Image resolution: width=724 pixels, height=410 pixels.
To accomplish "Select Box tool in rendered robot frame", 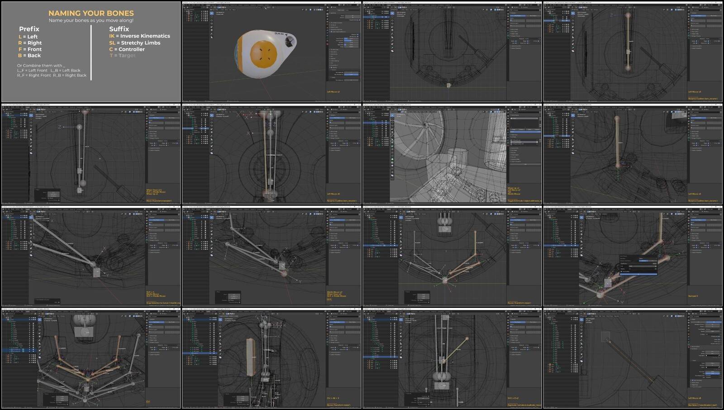I will click(211, 14).
